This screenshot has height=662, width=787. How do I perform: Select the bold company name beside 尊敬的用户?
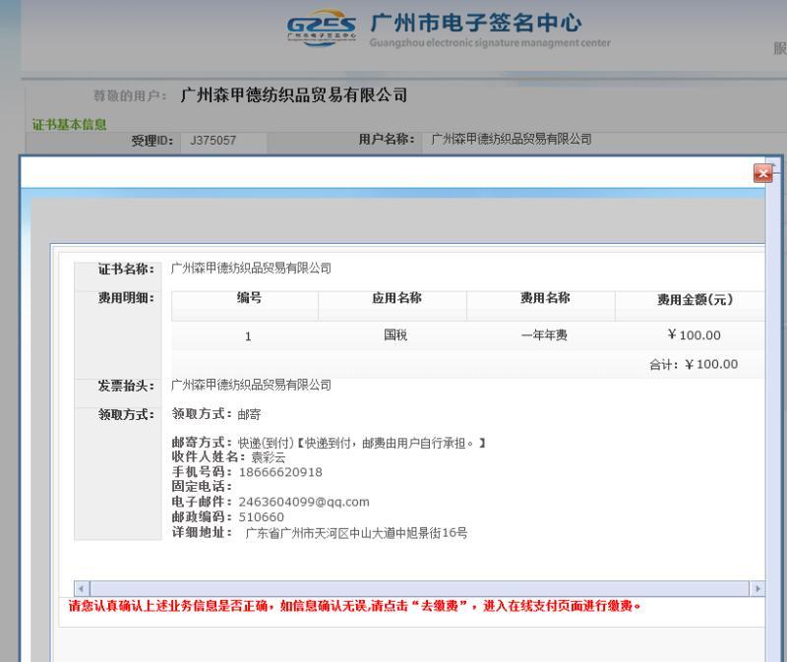293,94
